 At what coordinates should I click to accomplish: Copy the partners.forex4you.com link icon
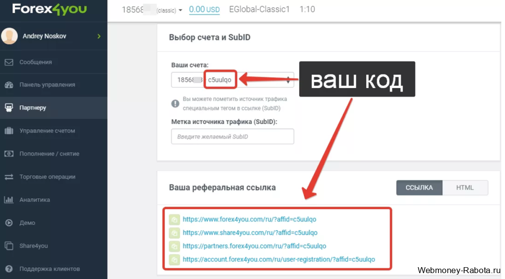click(x=174, y=246)
